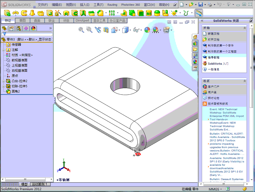Click the Linear Pattern icon
Image resolution: width=255 pixels, height=192 pixels.
pos(112,13)
